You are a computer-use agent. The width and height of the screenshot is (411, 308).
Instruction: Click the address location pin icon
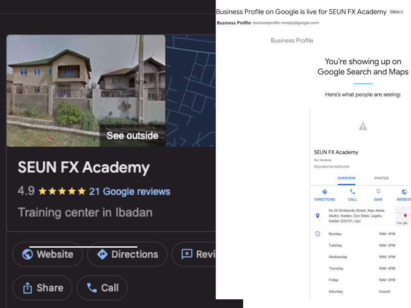(318, 216)
